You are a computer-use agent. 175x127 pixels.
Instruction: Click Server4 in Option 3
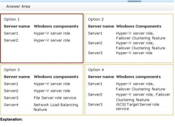click(x=11, y=105)
